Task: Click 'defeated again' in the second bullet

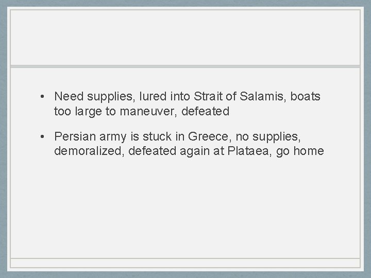Action: point(164,151)
